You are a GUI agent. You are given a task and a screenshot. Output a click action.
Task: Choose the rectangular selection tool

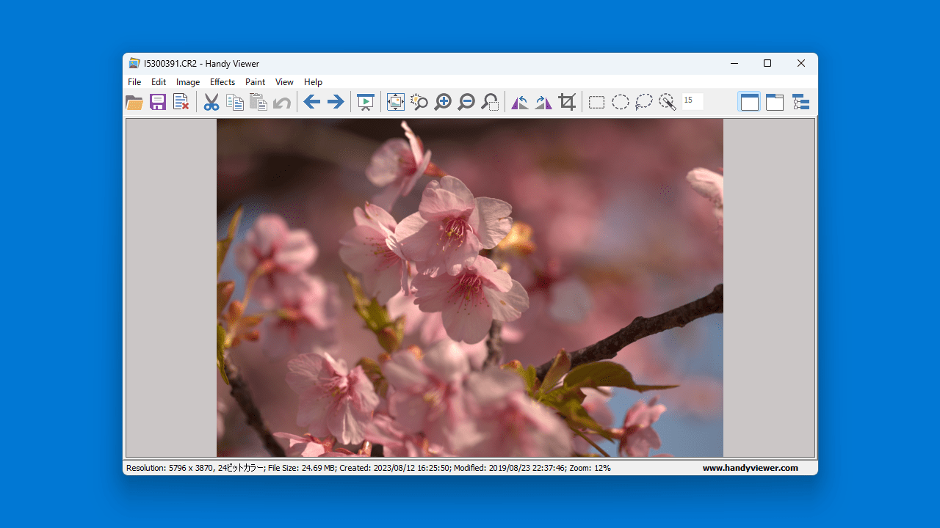tap(597, 102)
